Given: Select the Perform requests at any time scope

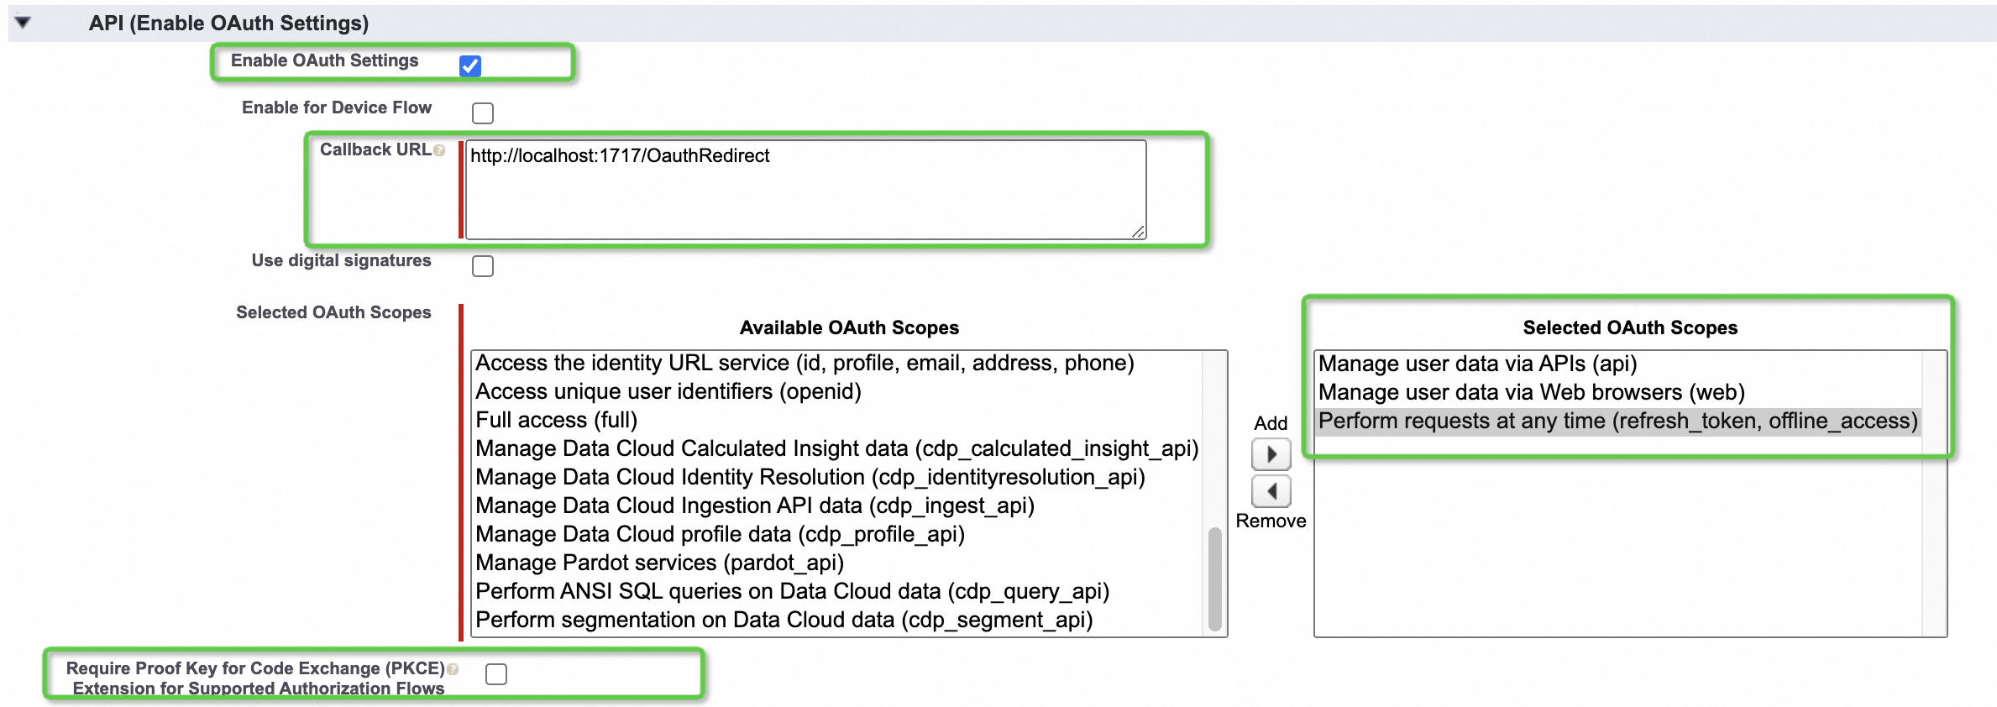Looking at the screenshot, I should tap(1617, 421).
